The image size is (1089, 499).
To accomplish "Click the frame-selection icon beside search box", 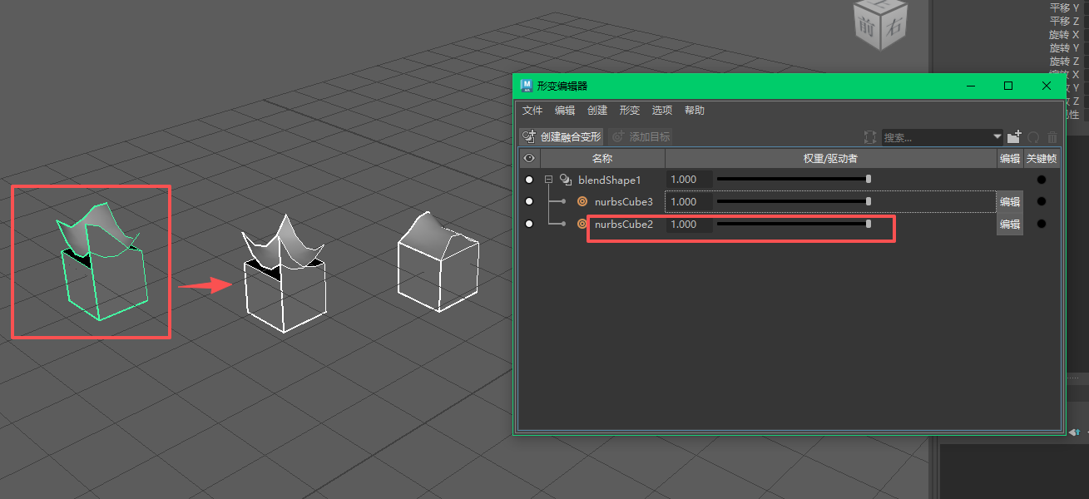I will [x=870, y=137].
